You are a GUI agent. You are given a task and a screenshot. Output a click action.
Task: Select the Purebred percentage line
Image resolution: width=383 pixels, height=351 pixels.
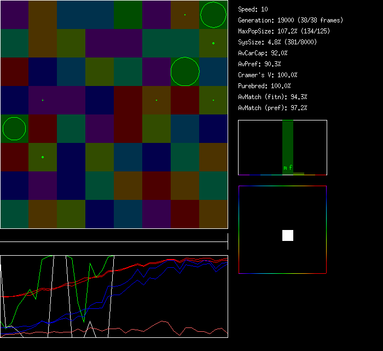pyautogui.click(x=265, y=86)
